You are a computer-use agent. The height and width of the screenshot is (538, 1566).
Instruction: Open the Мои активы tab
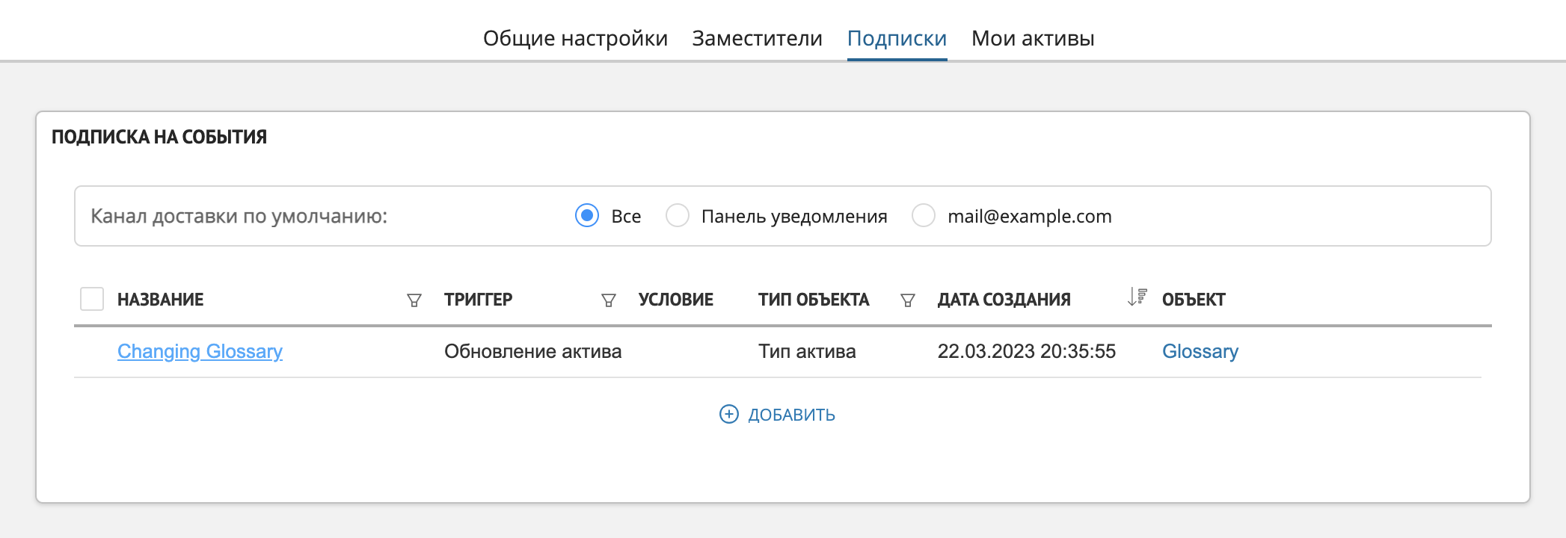[1033, 38]
